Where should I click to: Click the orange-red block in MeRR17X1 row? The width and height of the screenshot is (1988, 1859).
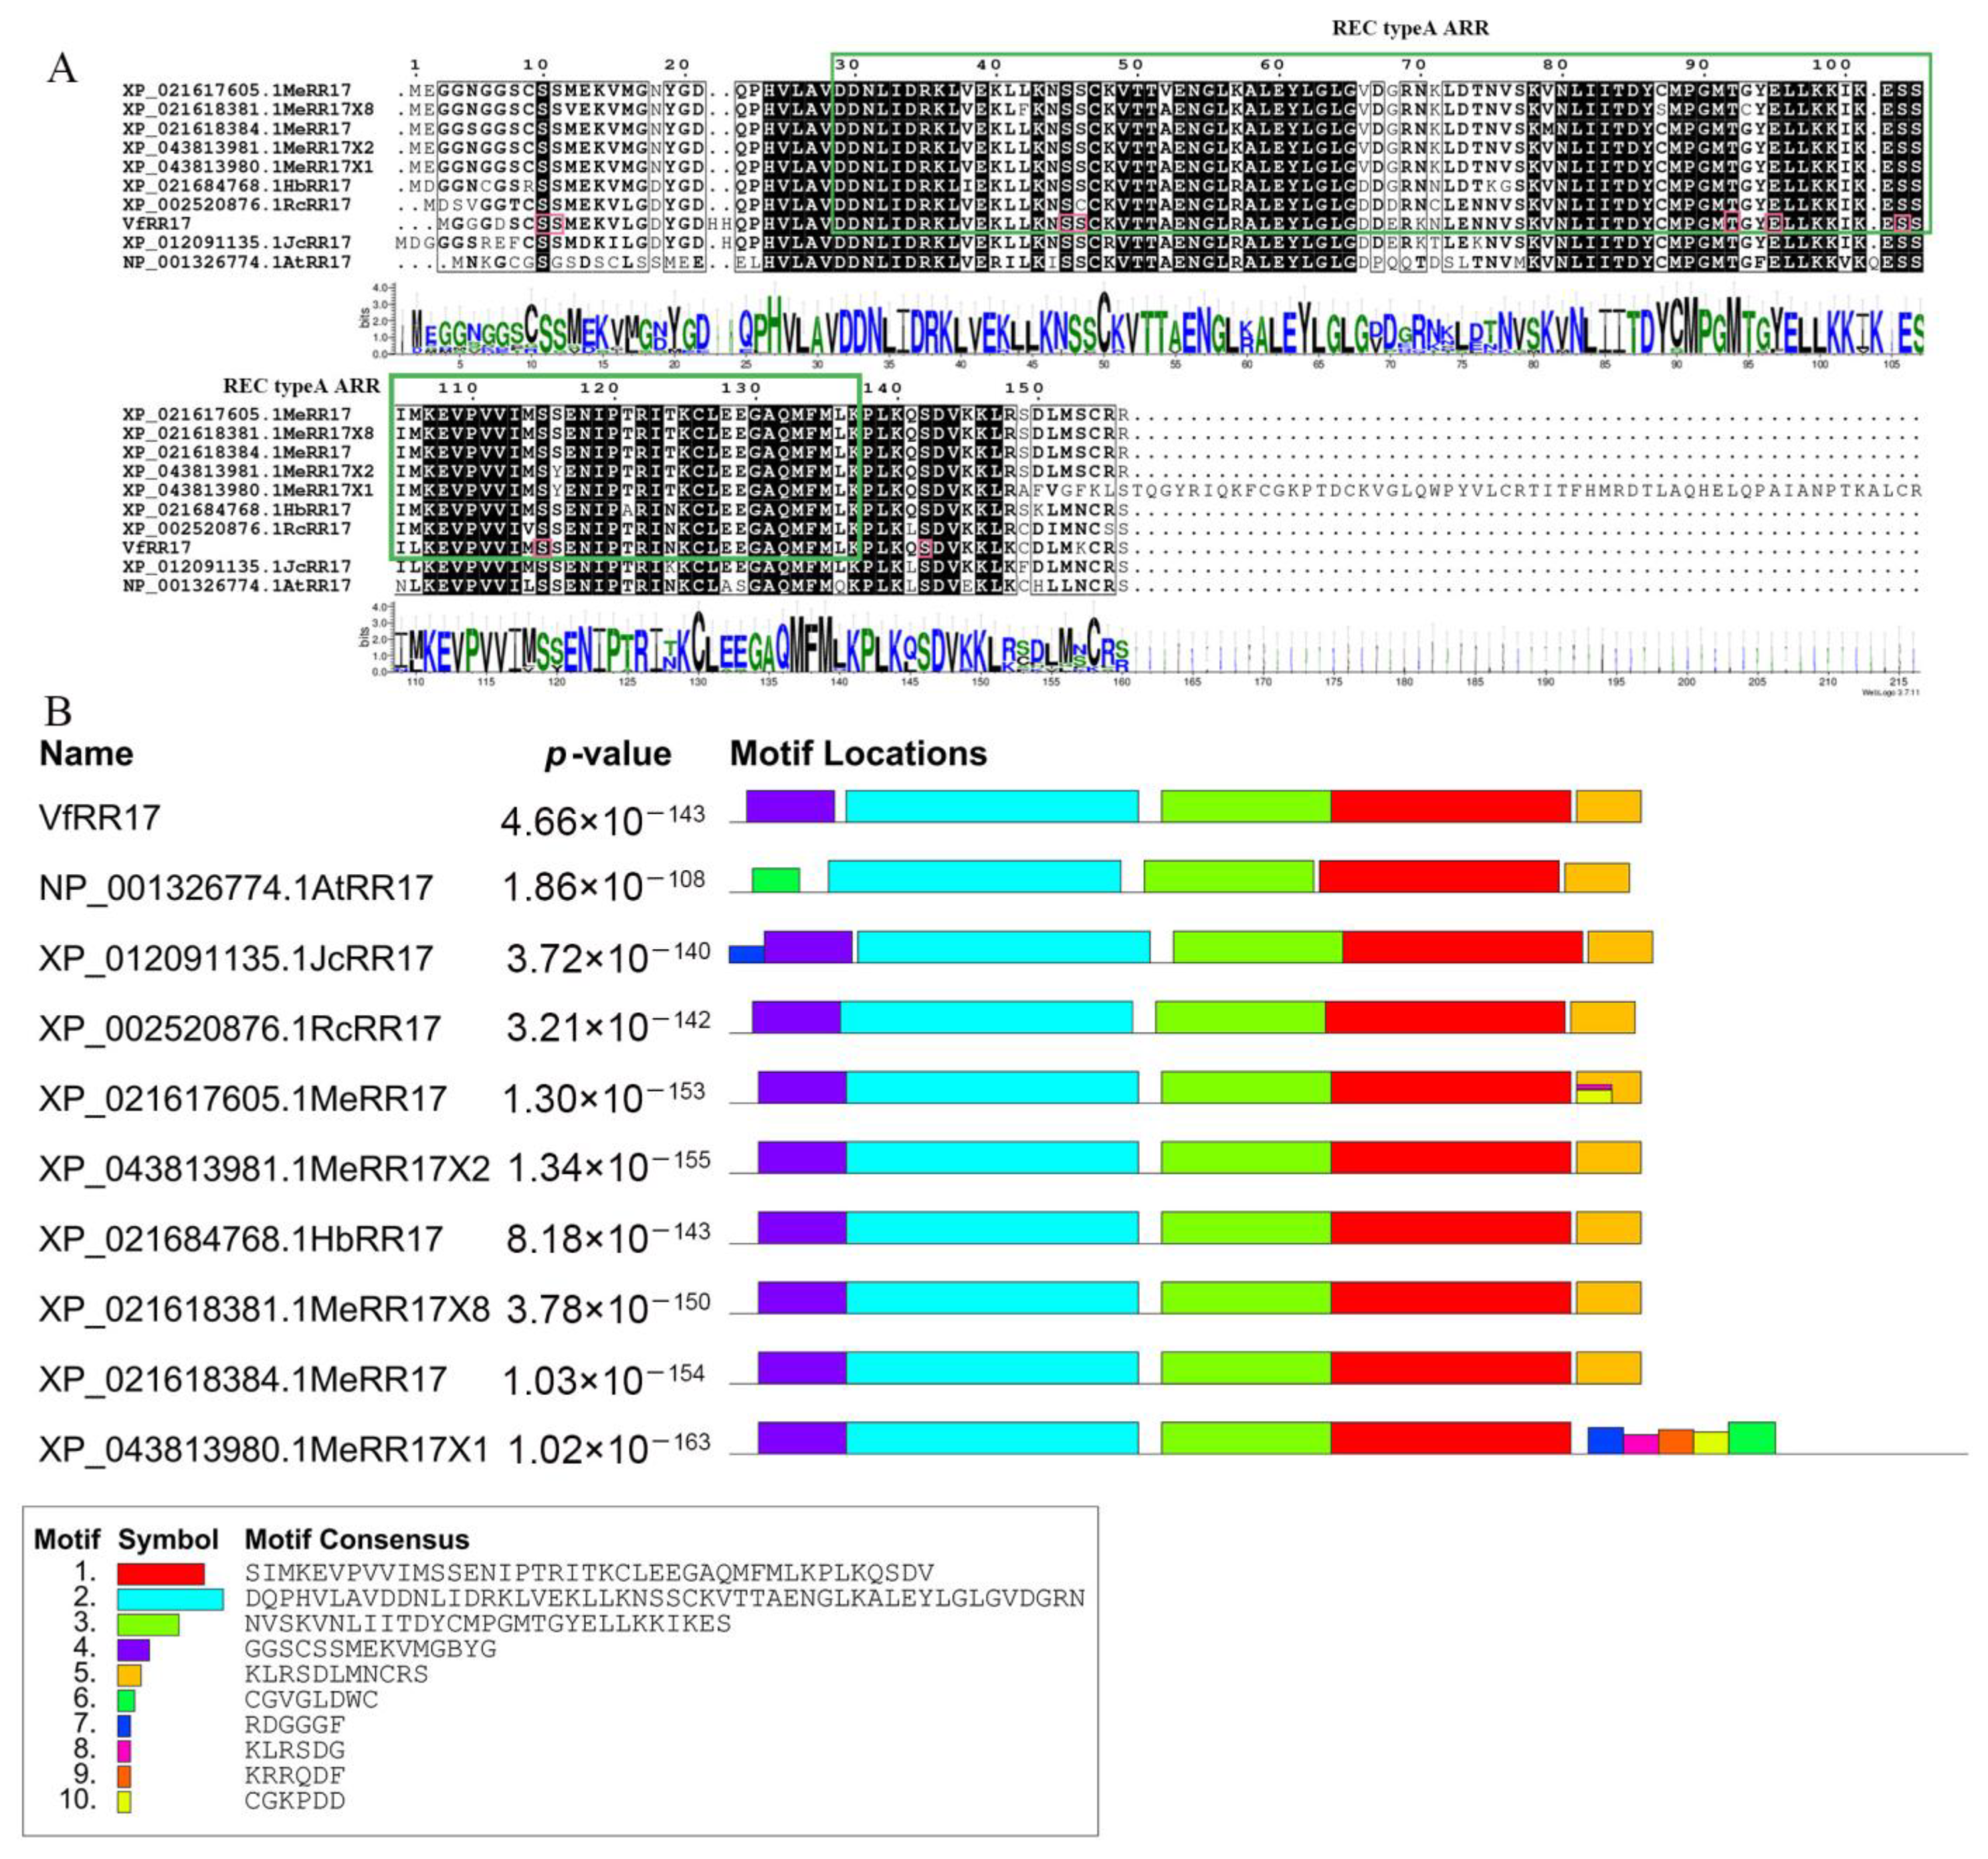(1675, 1441)
